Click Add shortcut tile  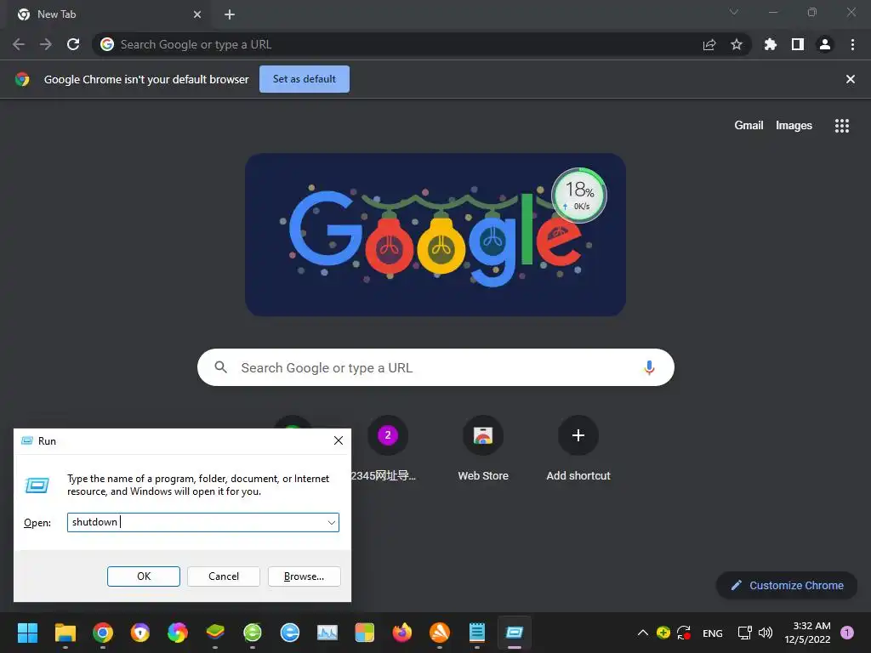point(578,449)
